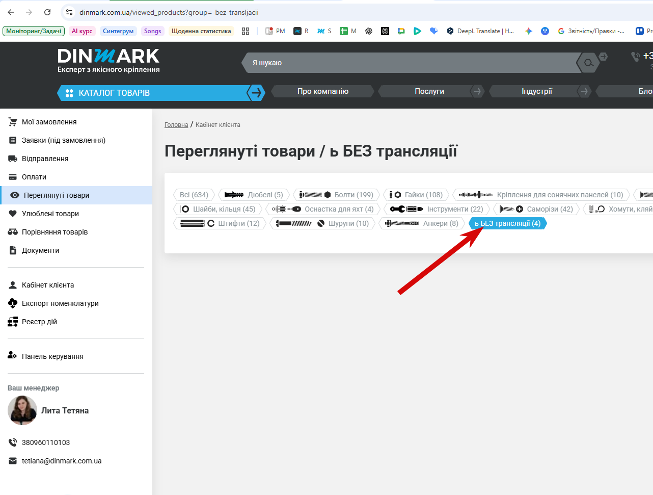Image resolution: width=653 pixels, height=495 pixels.
Task: Filter by Шурупи (10)
Action: click(x=322, y=223)
